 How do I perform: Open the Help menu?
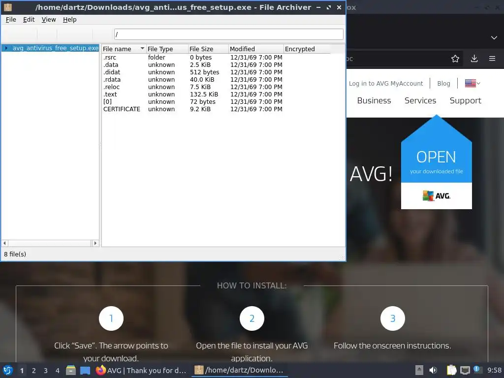click(x=69, y=20)
